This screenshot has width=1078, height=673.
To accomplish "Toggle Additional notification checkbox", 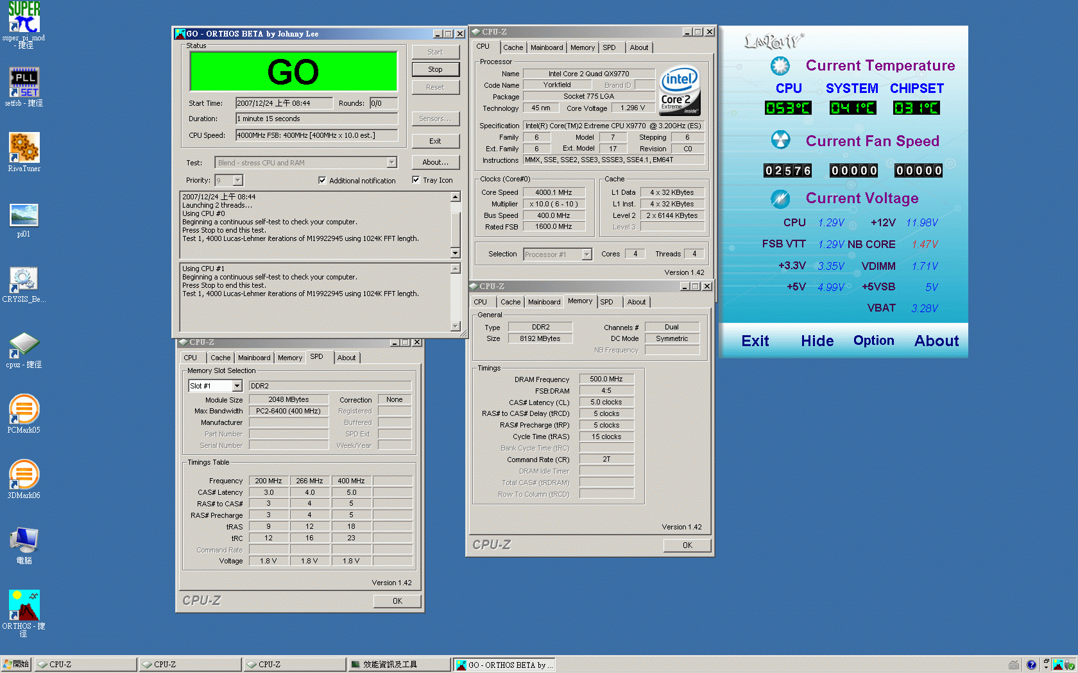I will coord(322,180).
